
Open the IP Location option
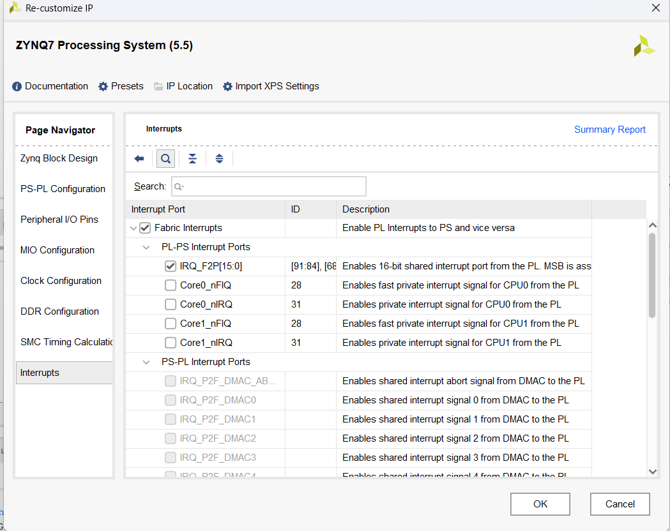[189, 86]
